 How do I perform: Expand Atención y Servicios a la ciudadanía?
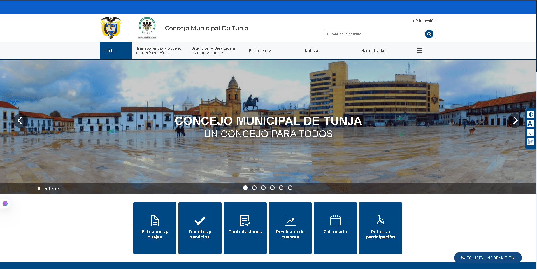click(213, 51)
